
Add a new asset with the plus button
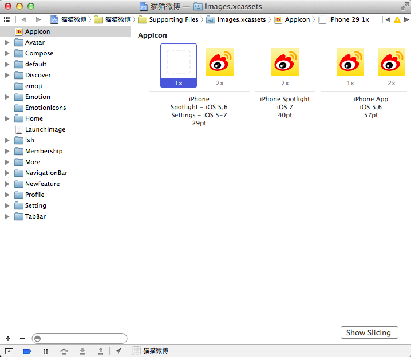8,338
